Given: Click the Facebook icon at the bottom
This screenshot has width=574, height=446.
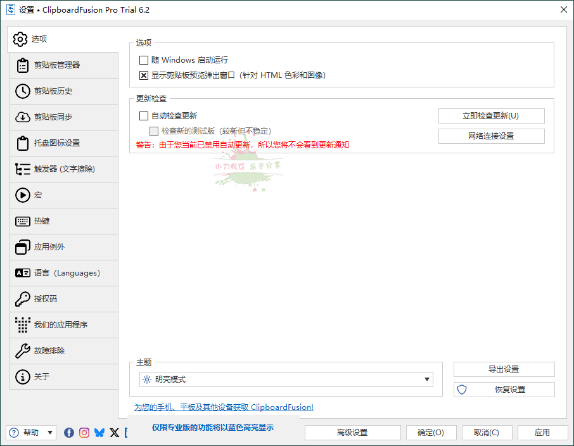Looking at the screenshot, I should point(69,433).
